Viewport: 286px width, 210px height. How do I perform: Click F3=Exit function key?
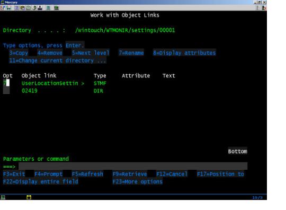14,174
